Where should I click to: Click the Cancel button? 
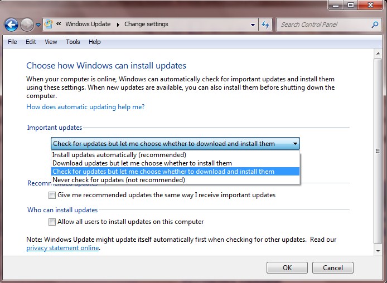coord(333,268)
